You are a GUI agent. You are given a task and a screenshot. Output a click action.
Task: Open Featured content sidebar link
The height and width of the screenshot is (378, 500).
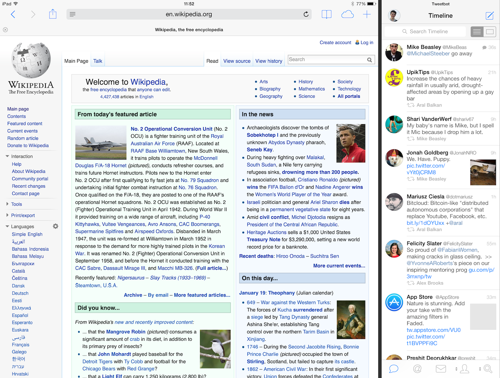(x=25, y=124)
